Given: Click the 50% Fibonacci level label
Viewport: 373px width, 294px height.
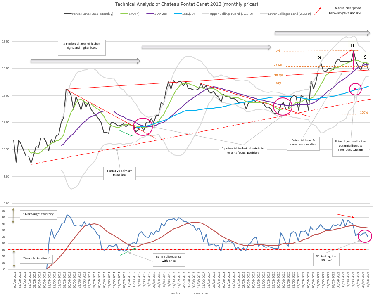Looking at the screenshot, I should 278,83.
